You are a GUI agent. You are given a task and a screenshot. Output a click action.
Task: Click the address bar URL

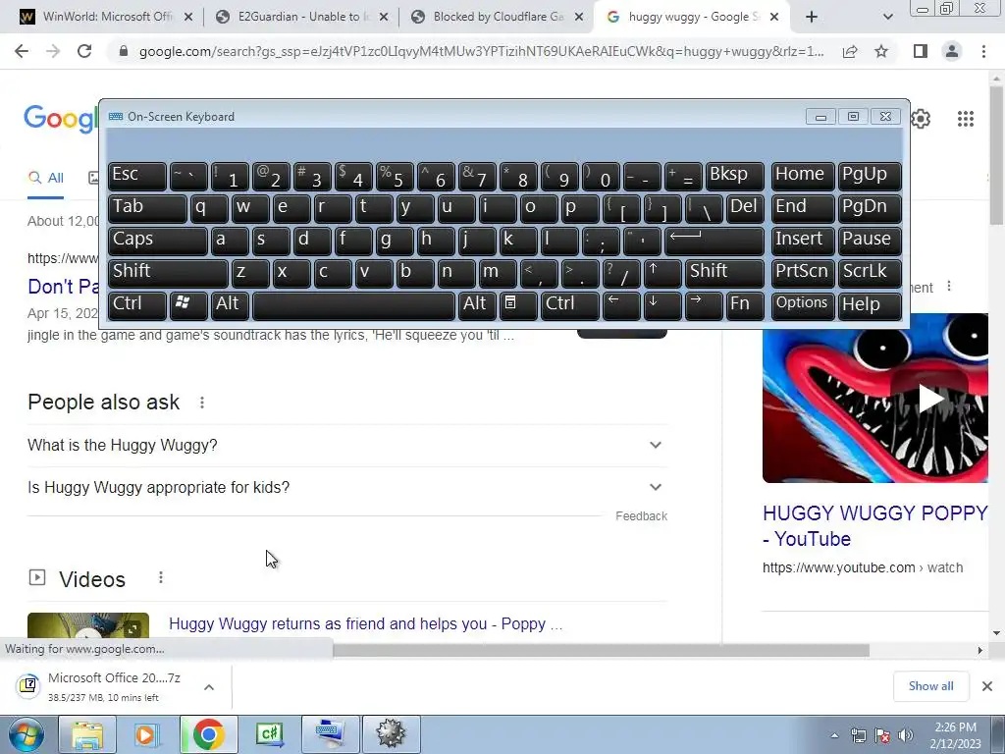tap(481, 51)
